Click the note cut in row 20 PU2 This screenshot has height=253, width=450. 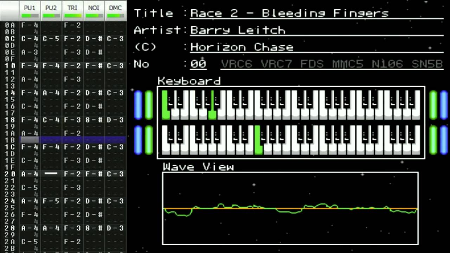coord(51,174)
